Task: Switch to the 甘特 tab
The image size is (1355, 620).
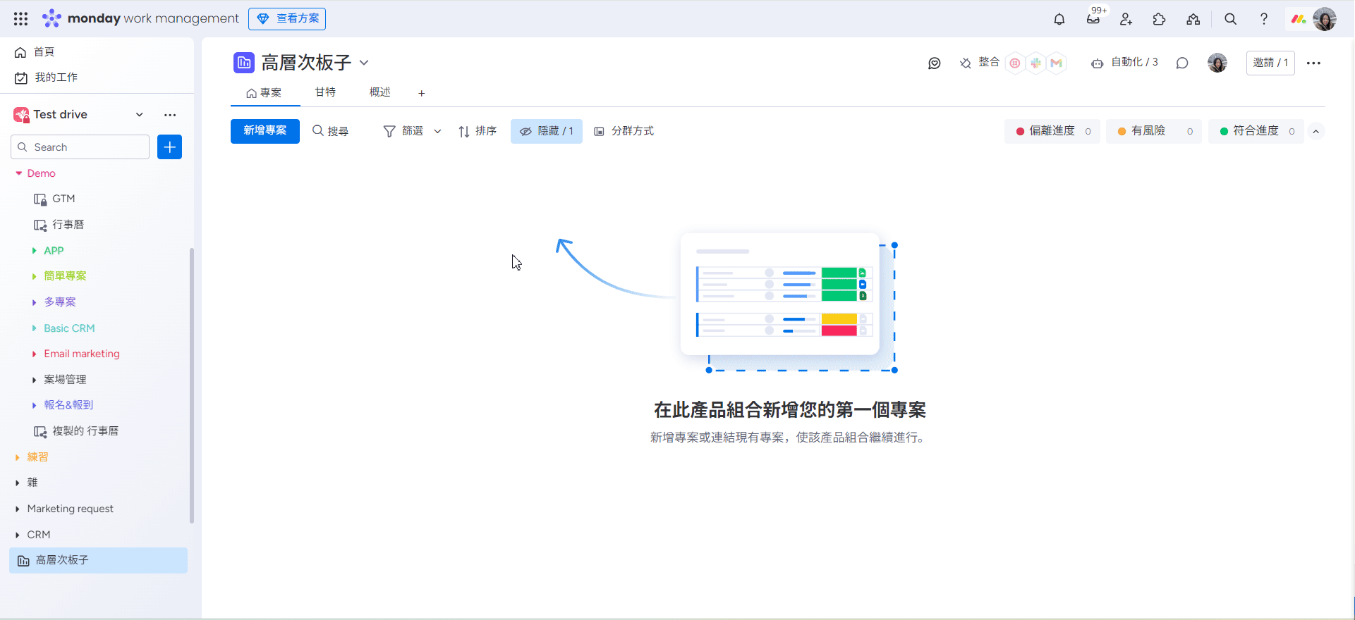Action: coord(325,92)
